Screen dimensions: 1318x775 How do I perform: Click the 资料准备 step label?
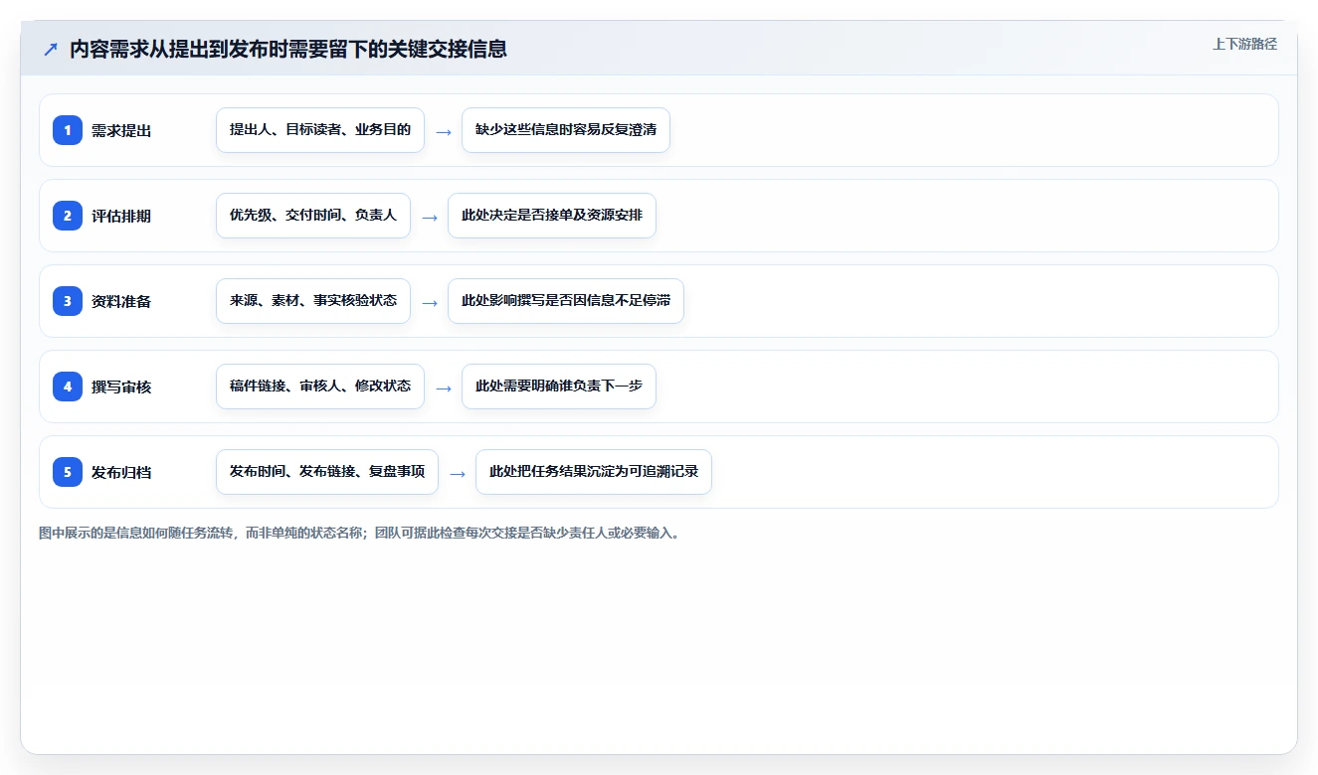point(121,301)
